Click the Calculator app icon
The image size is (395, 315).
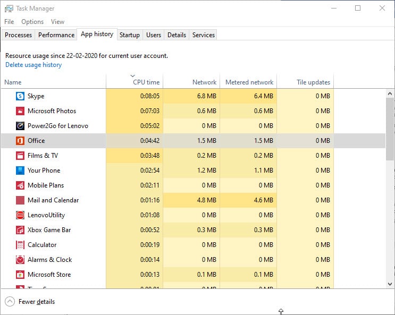[x=20, y=245]
